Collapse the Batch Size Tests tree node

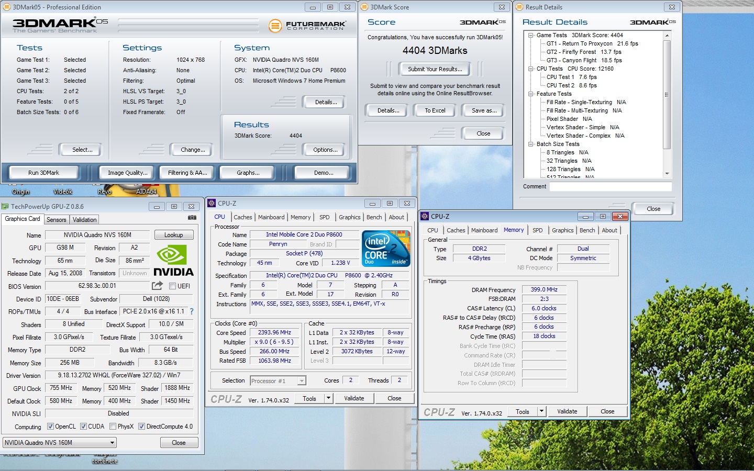pos(530,144)
